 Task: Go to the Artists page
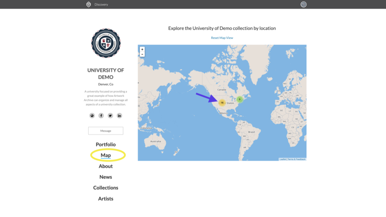point(106,199)
